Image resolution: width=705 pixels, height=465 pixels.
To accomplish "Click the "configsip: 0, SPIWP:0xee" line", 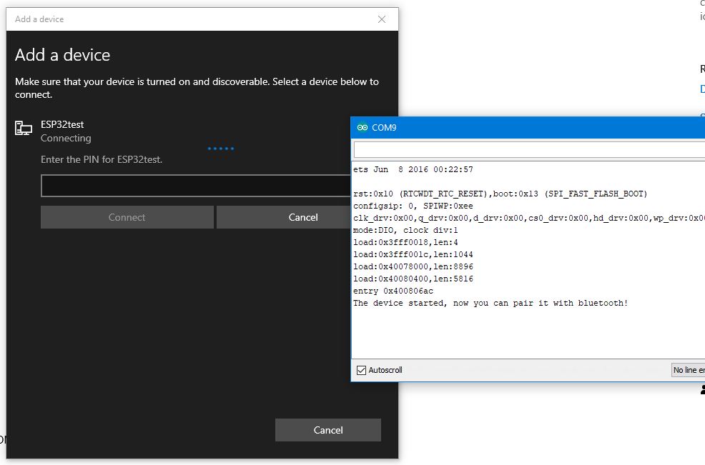I will (413, 206).
